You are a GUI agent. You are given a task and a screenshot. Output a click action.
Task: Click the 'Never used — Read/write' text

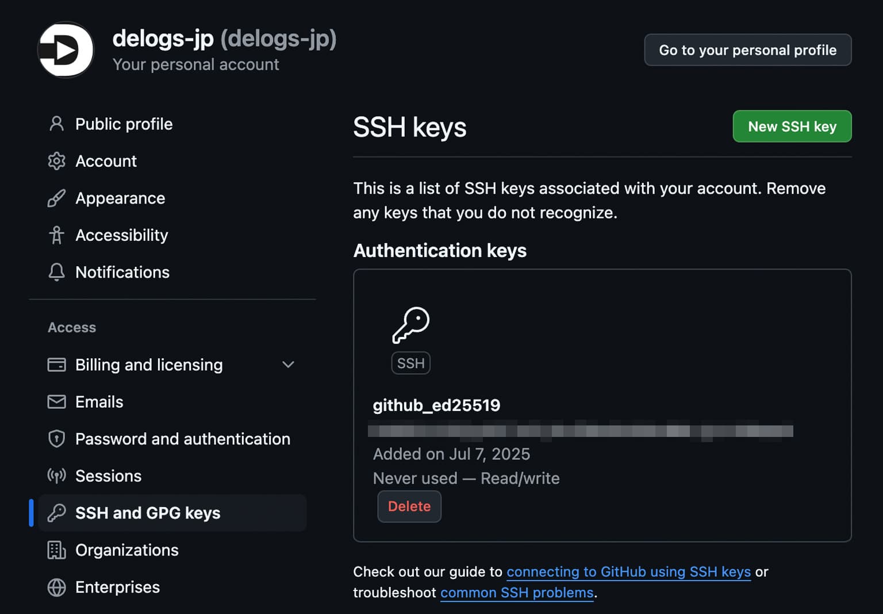coord(466,478)
